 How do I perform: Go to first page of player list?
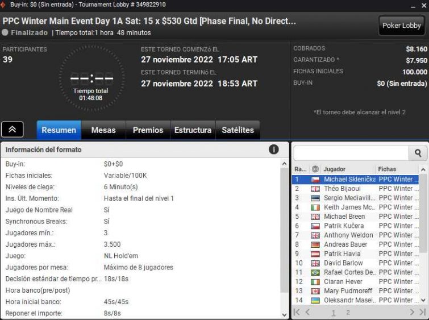click(297, 312)
